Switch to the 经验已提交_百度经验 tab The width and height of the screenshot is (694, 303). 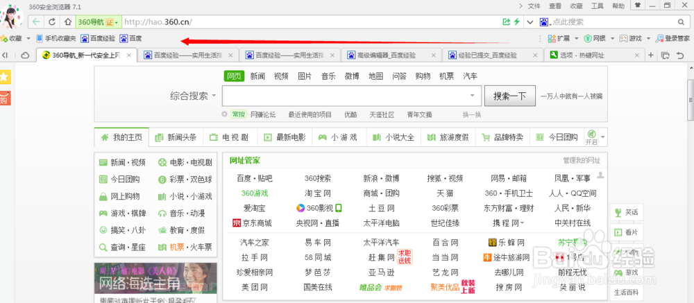(x=493, y=55)
